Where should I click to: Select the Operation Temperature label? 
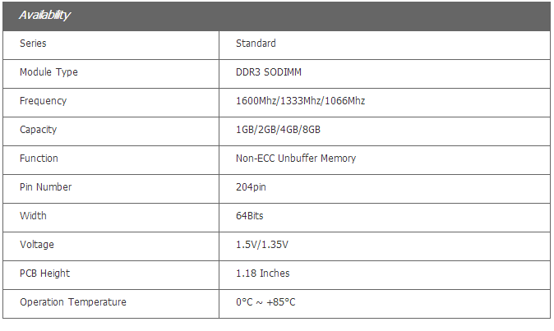[x=72, y=302]
